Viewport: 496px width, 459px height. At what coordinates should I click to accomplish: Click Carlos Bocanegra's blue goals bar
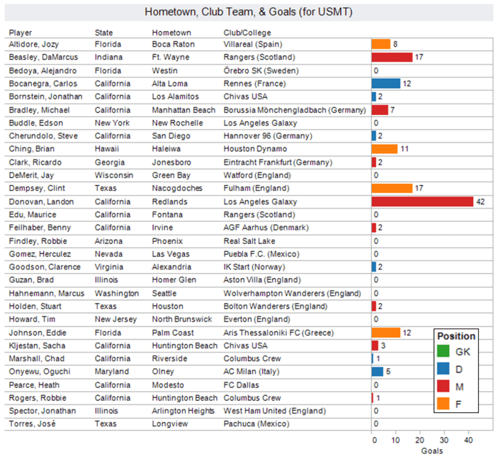(x=385, y=84)
